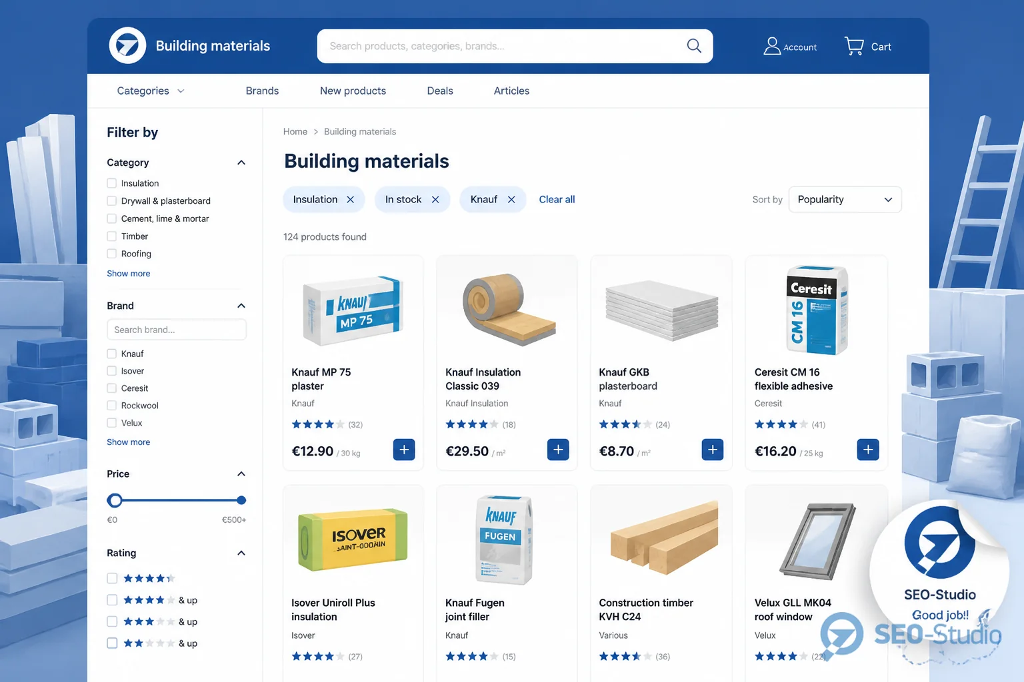
Task: Collapse the Category filter section
Action: (x=241, y=163)
